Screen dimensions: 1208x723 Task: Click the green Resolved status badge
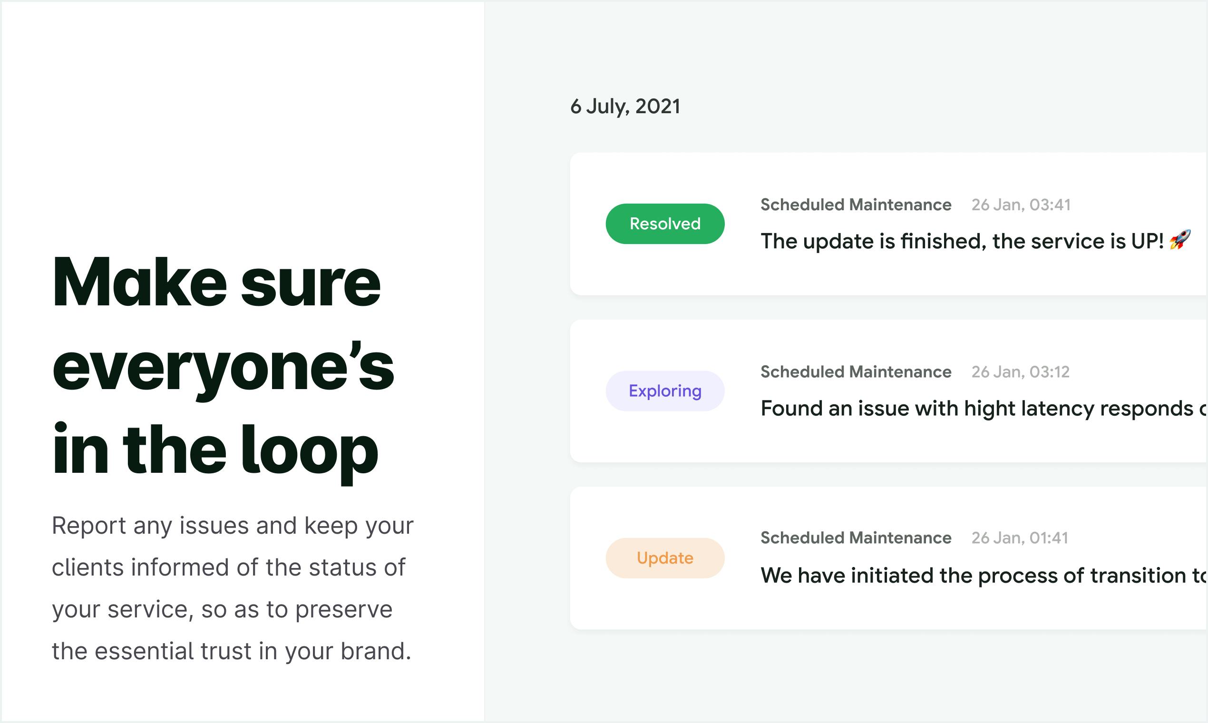click(x=665, y=224)
